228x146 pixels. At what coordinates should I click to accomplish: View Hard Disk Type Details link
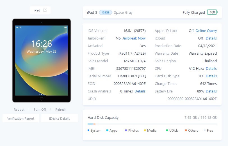[x=211, y=76]
